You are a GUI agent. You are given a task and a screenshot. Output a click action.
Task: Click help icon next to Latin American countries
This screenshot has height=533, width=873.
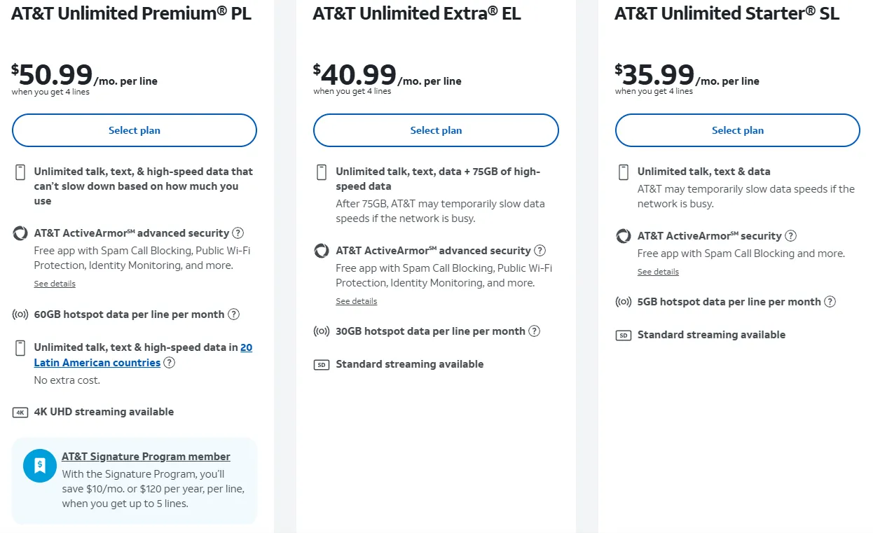[170, 363]
